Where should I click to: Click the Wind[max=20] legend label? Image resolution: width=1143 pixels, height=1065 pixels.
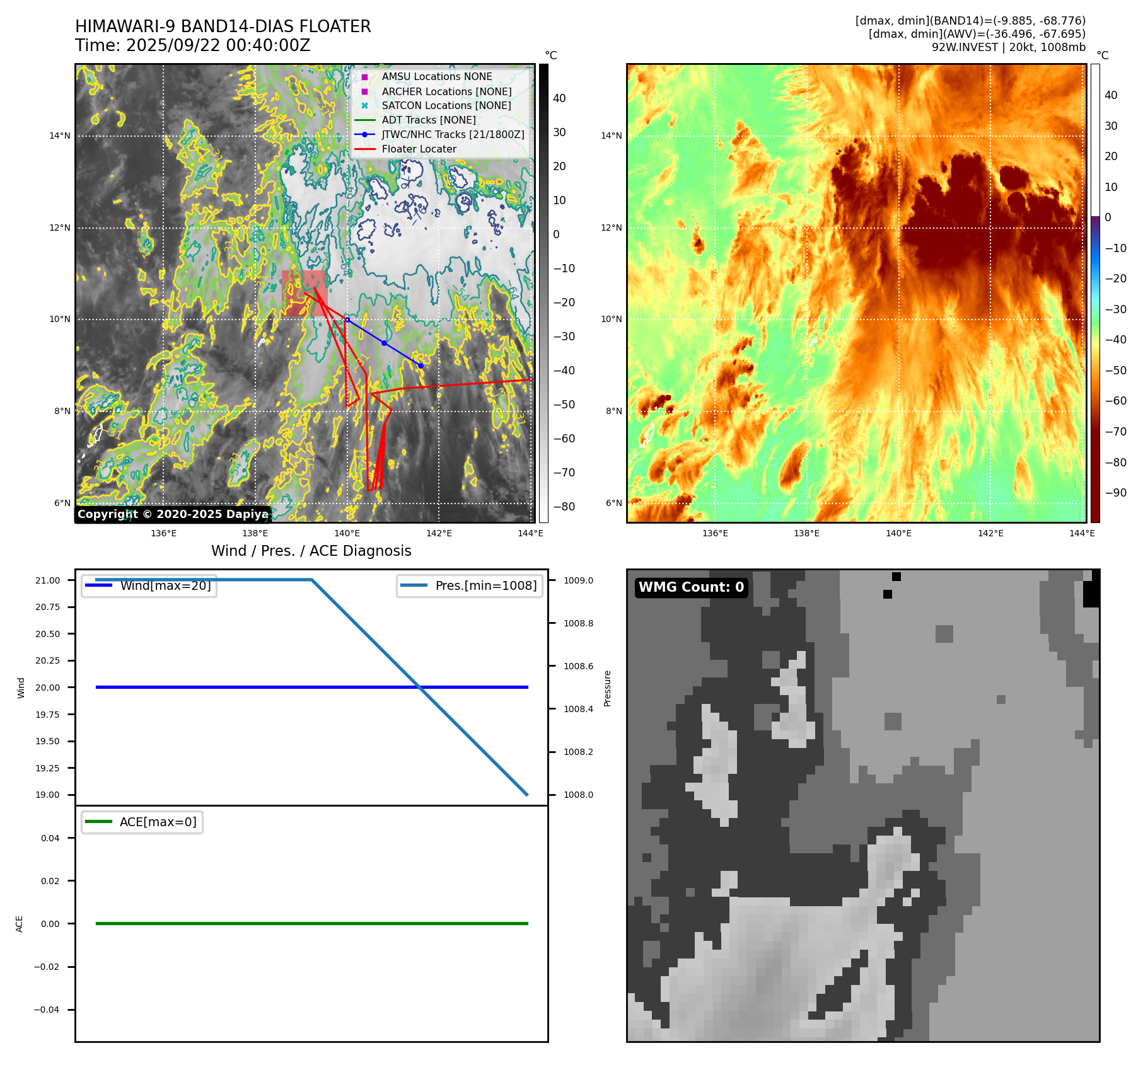point(165,585)
